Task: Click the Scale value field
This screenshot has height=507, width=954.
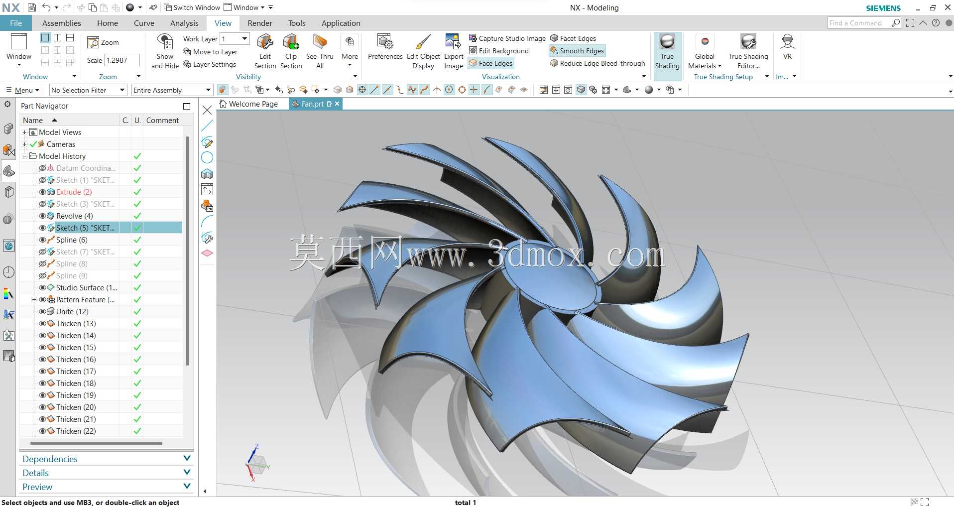Action: click(122, 60)
